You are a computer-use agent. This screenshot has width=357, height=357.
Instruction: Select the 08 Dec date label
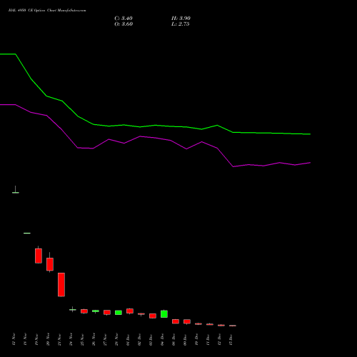click(x=174, y=339)
